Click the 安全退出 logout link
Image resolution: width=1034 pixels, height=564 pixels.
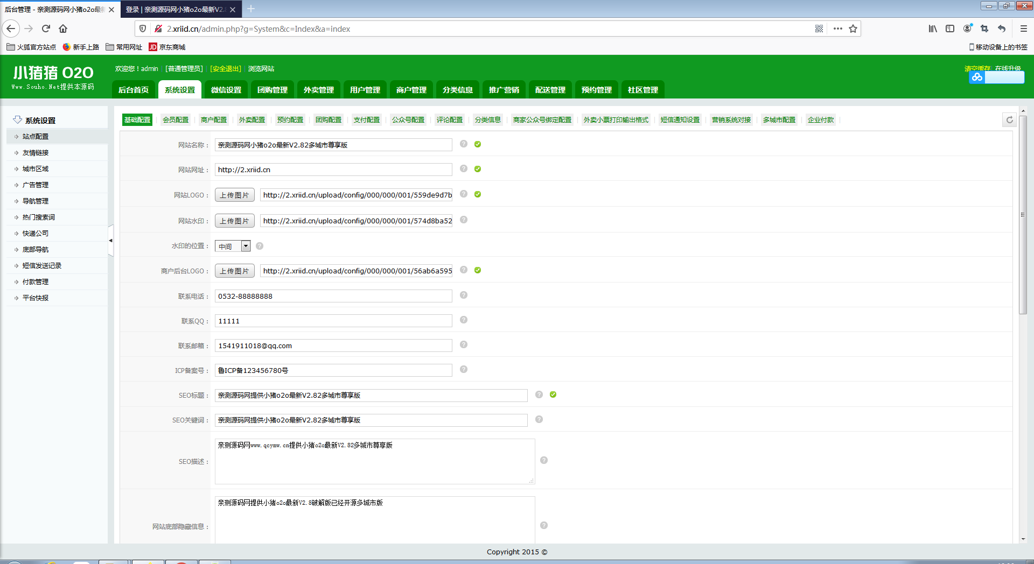pyautogui.click(x=226, y=69)
